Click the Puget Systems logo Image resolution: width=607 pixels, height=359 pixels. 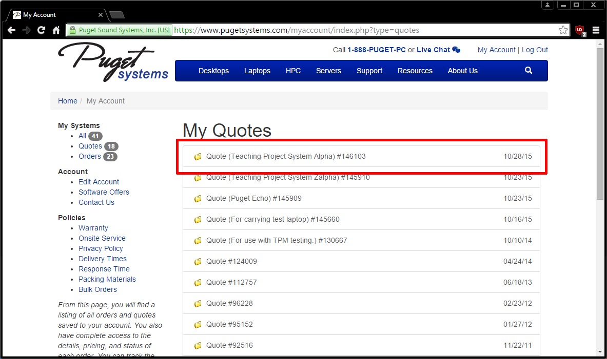(113, 62)
